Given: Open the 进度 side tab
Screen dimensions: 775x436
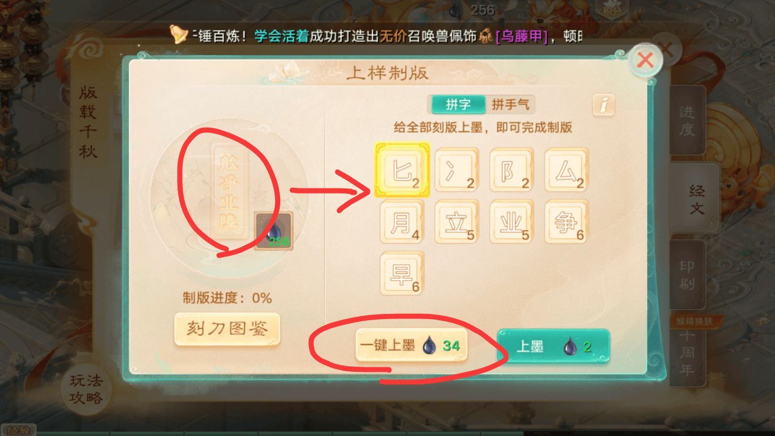Looking at the screenshot, I should tap(687, 120).
